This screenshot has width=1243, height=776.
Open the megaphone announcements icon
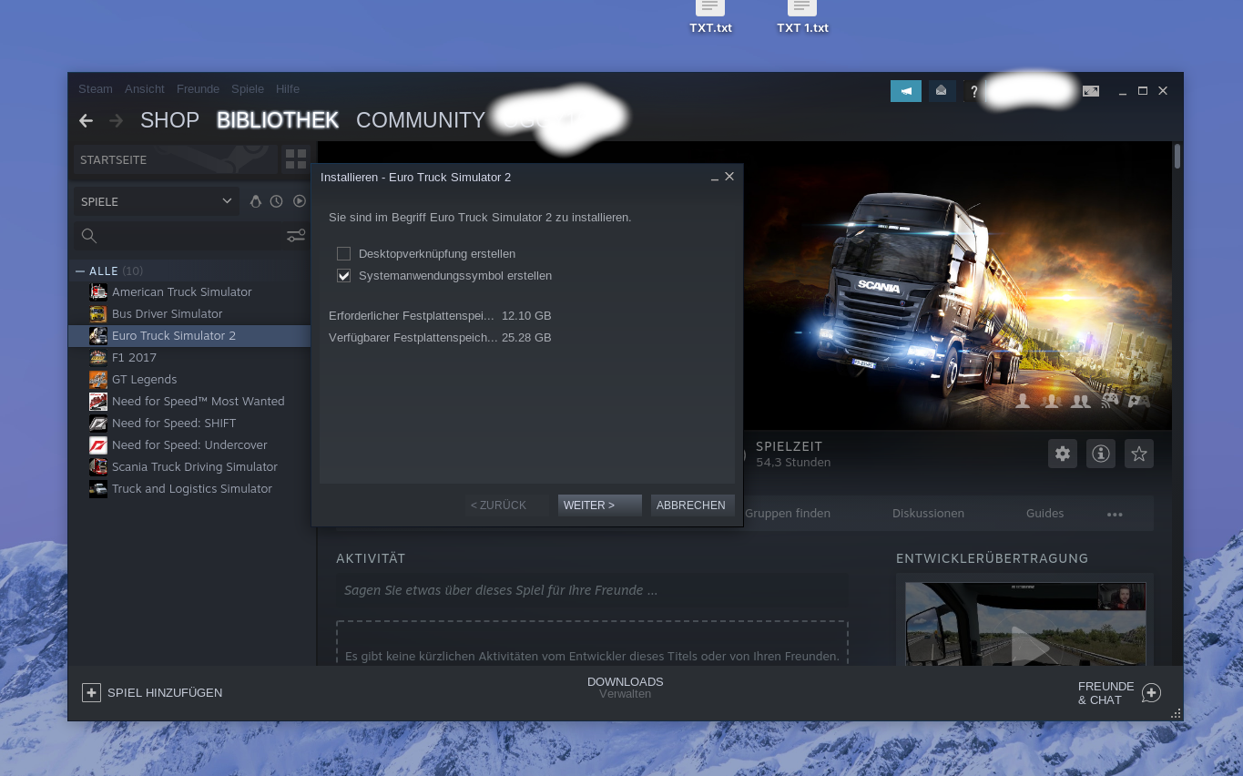906,91
